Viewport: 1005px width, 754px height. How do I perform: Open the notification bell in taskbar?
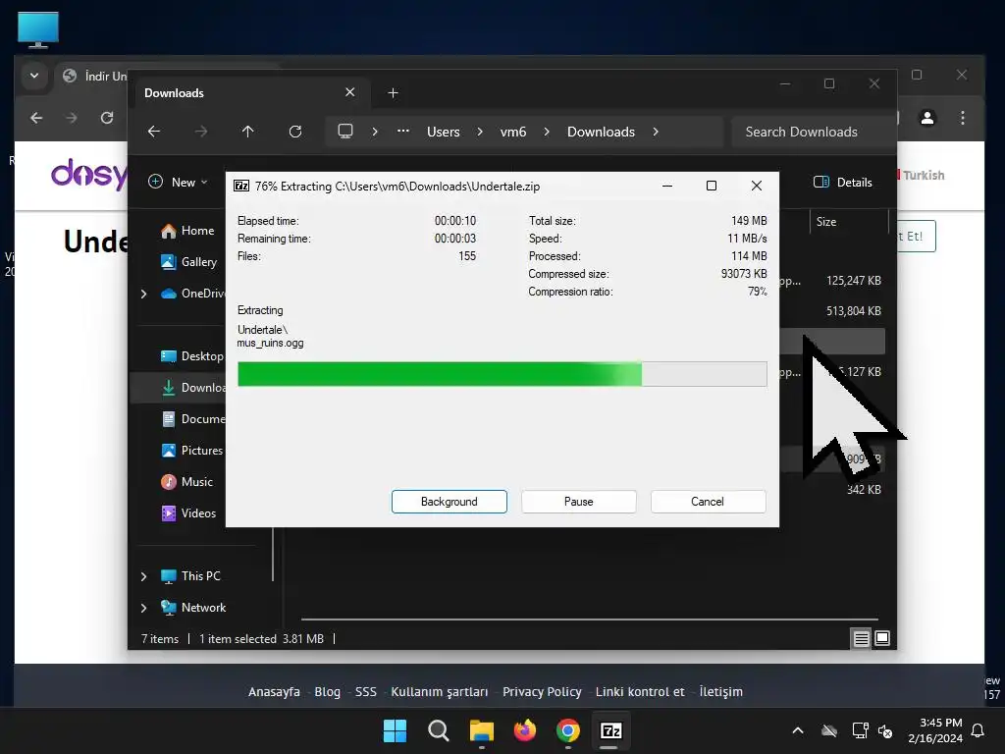click(x=979, y=730)
